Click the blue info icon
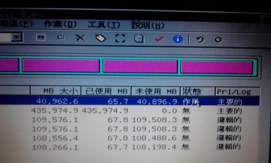The image size is (271, 163). tap(178, 39)
